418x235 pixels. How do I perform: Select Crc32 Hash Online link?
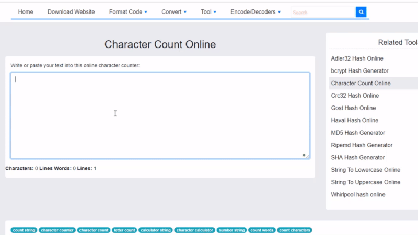click(x=355, y=96)
